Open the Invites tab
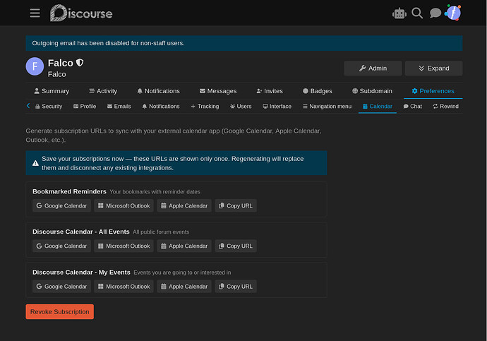Screen dimensions: 487x341 click(270, 91)
